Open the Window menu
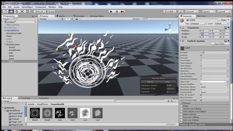Screen dimensions: 233x131 (52, 7)
